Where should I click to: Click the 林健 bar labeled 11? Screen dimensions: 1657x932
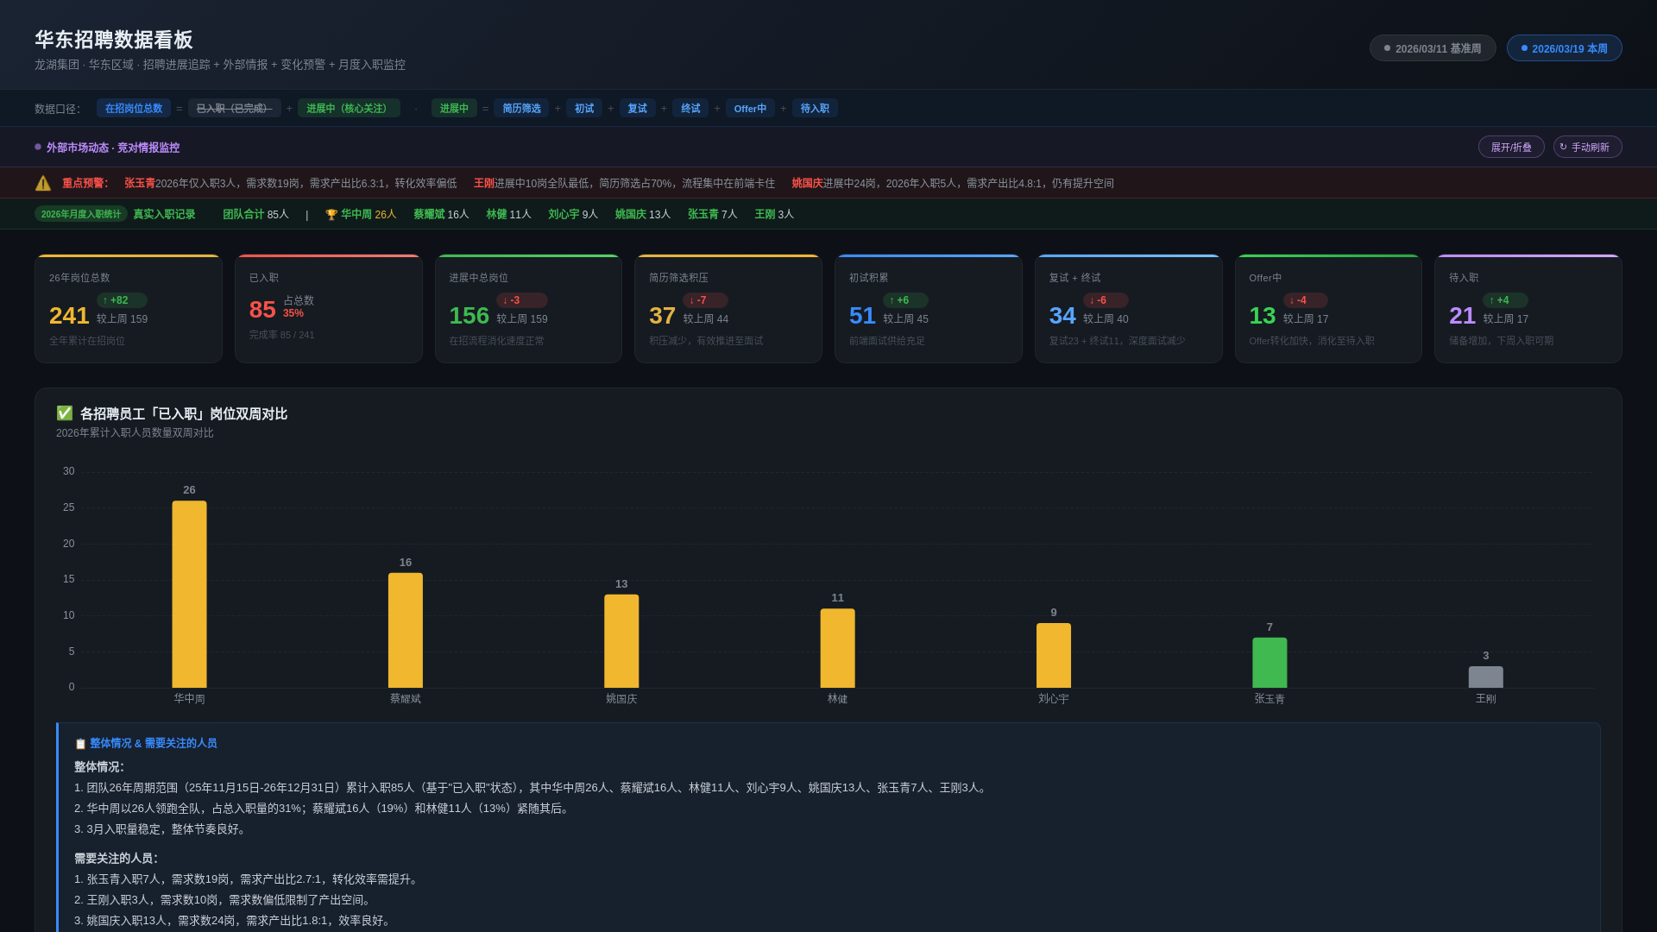(x=838, y=648)
